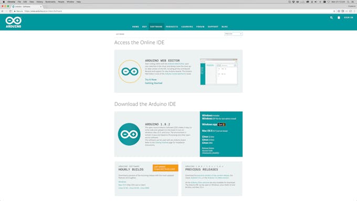The width and height of the screenshot is (357, 201).
Task: Open the Getting Started link under Web Editor
Action: pos(154,83)
